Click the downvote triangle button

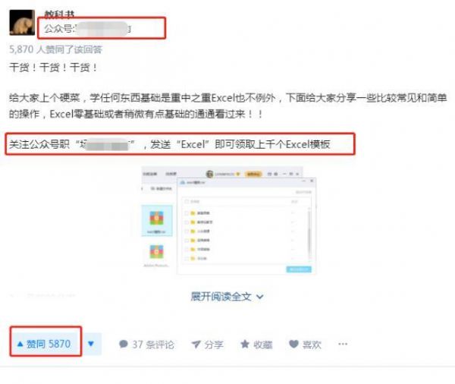pyautogui.click(x=91, y=345)
